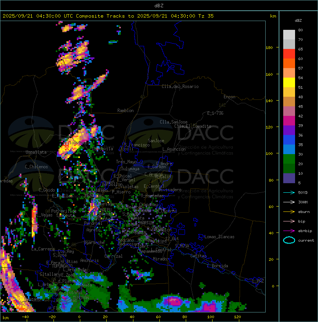Click the dBZ heading above the color scale
The width and height of the screenshot is (318, 322).
click(298, 21)
